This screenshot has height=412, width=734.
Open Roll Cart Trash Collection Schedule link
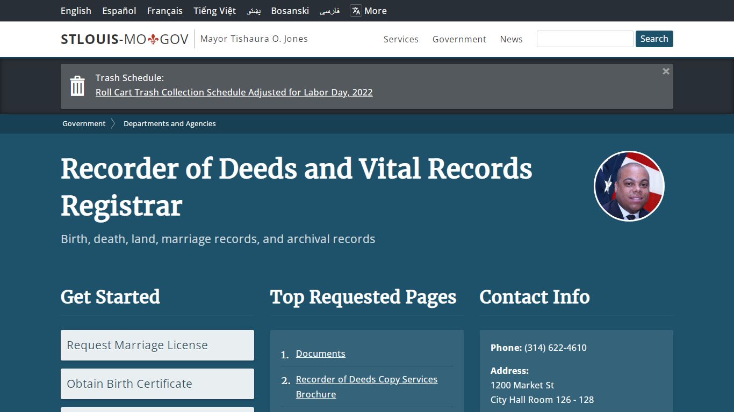coord(234,92)
